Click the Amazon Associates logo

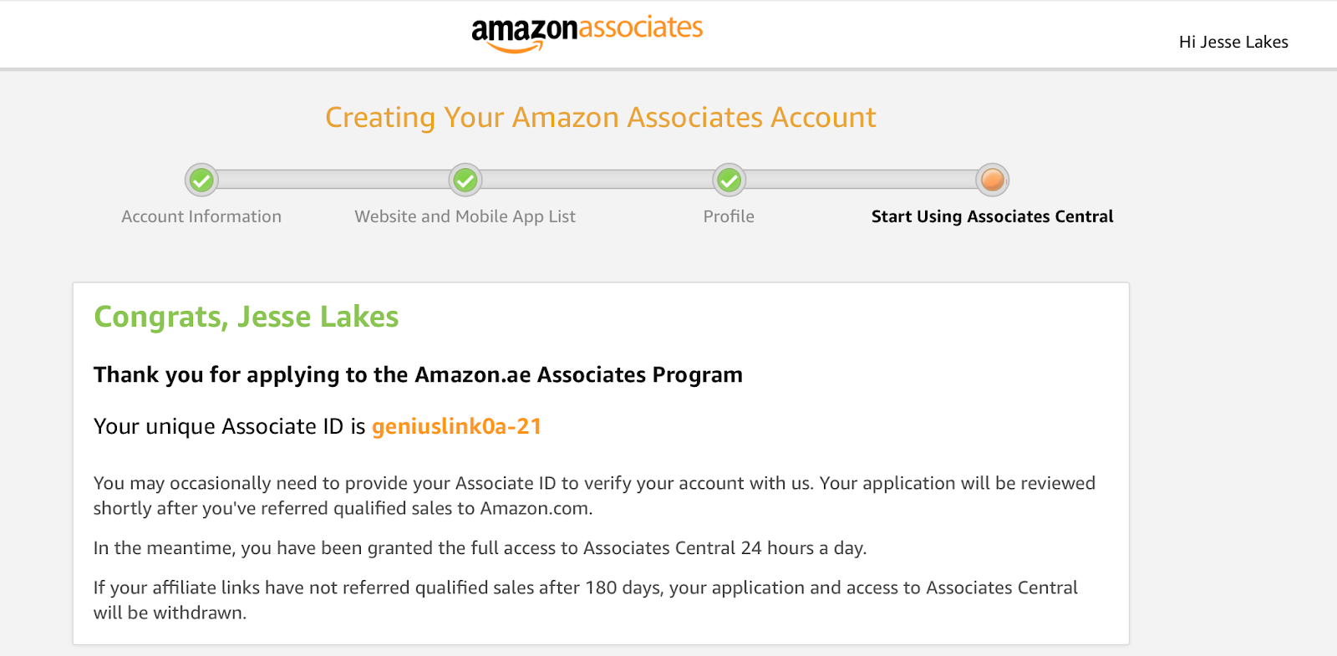(587, 33)
